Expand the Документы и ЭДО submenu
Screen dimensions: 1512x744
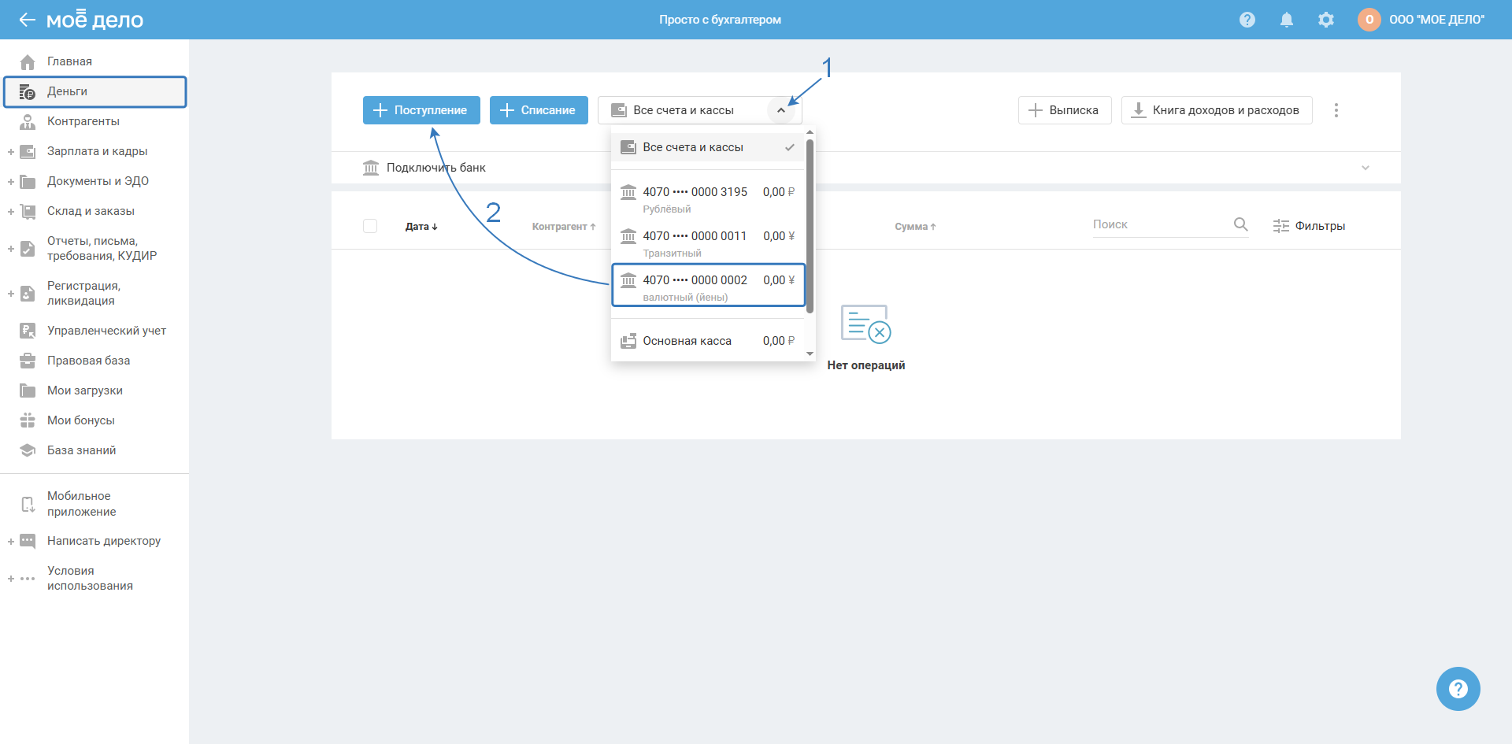(11, 181)
